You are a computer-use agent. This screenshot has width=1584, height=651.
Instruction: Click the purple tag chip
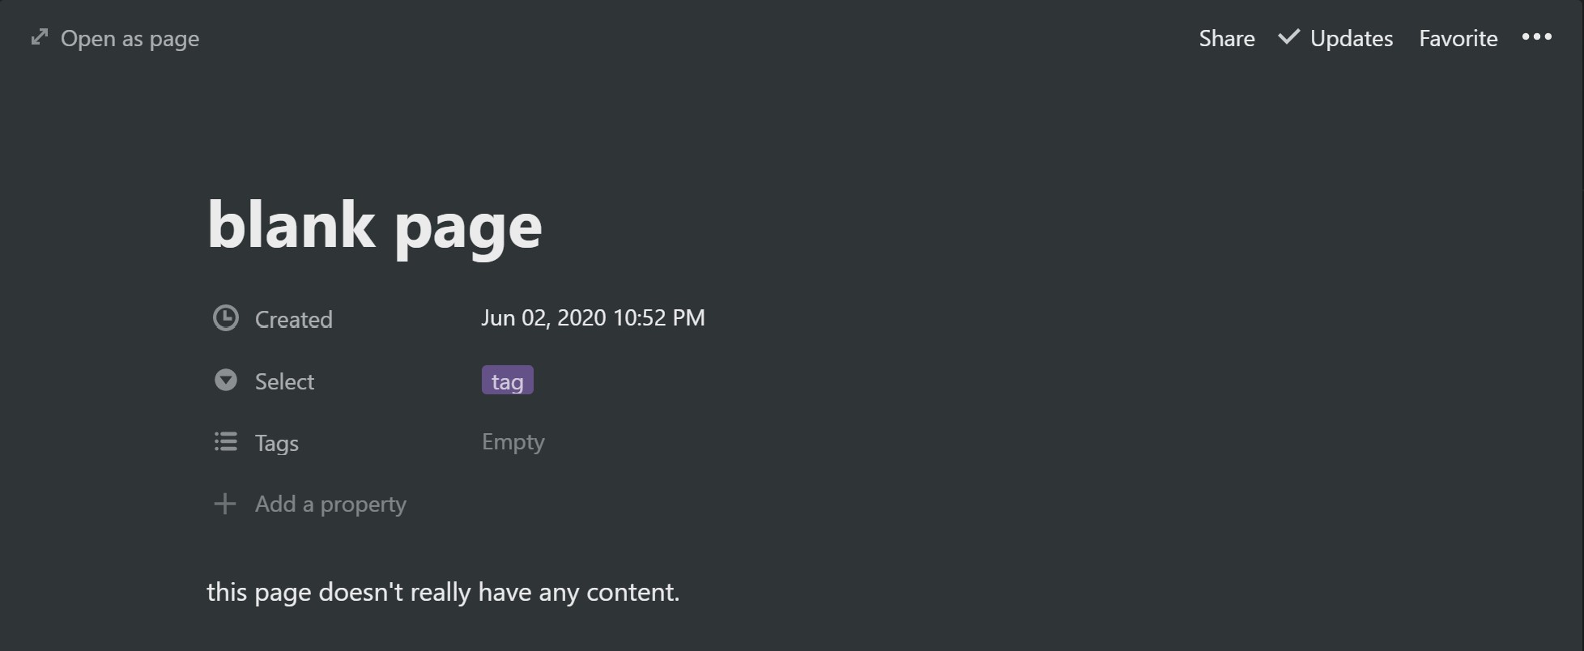(x=508, y=381)
